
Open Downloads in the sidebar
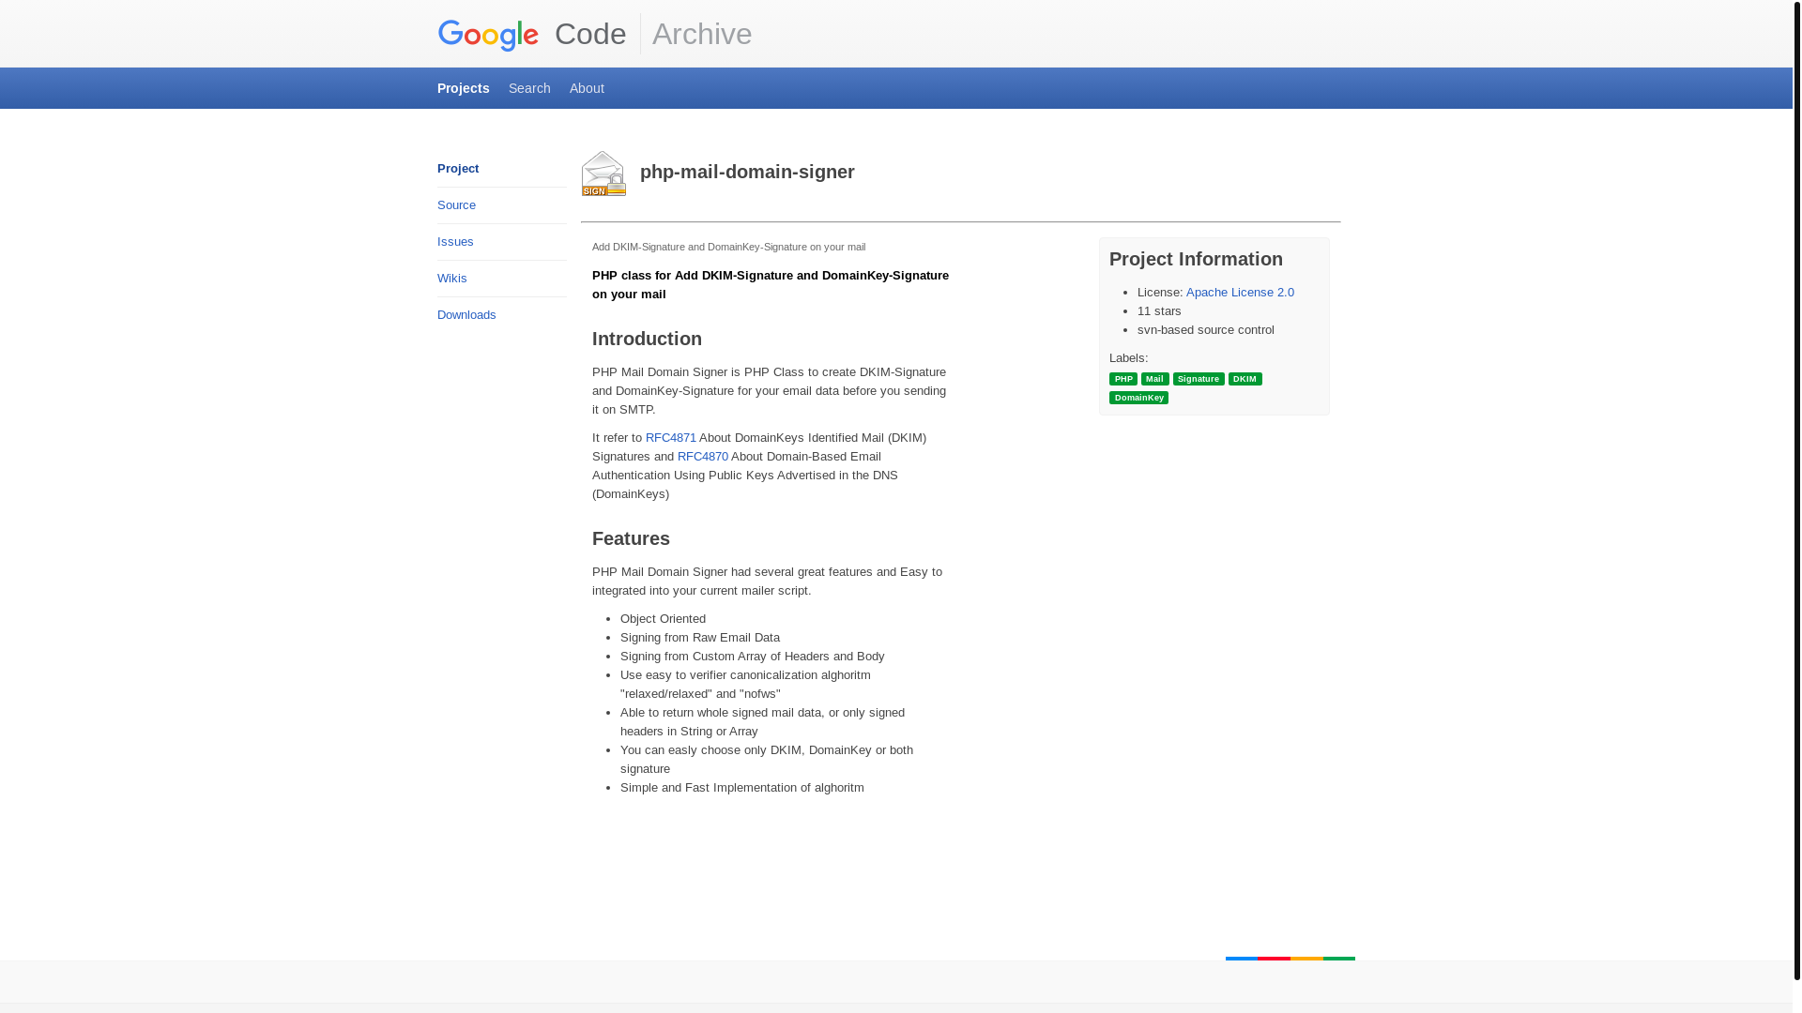(466, 315)
